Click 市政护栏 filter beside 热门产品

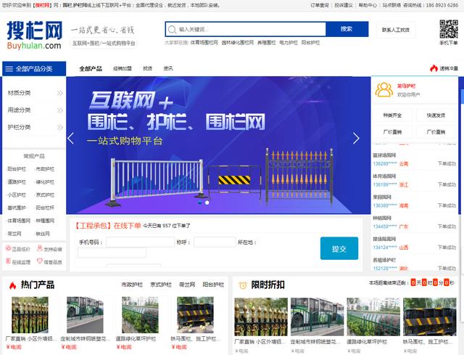(132, 285)
